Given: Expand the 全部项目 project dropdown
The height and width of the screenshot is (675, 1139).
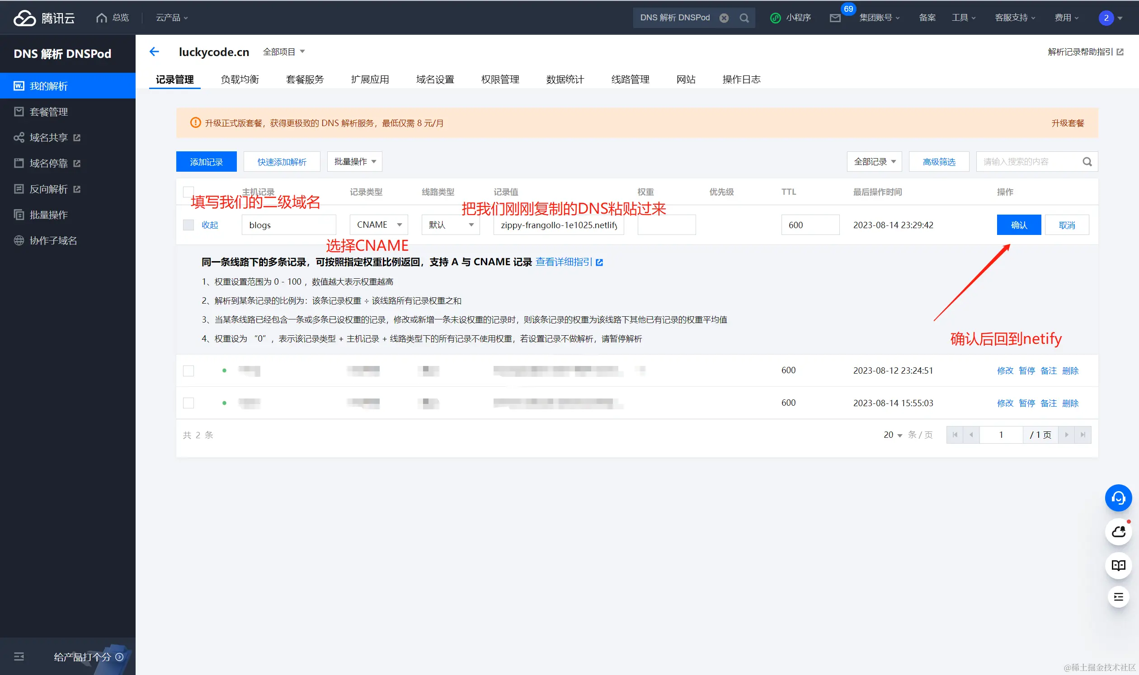Looking at the screenshot, I should (x=283, y=52).
